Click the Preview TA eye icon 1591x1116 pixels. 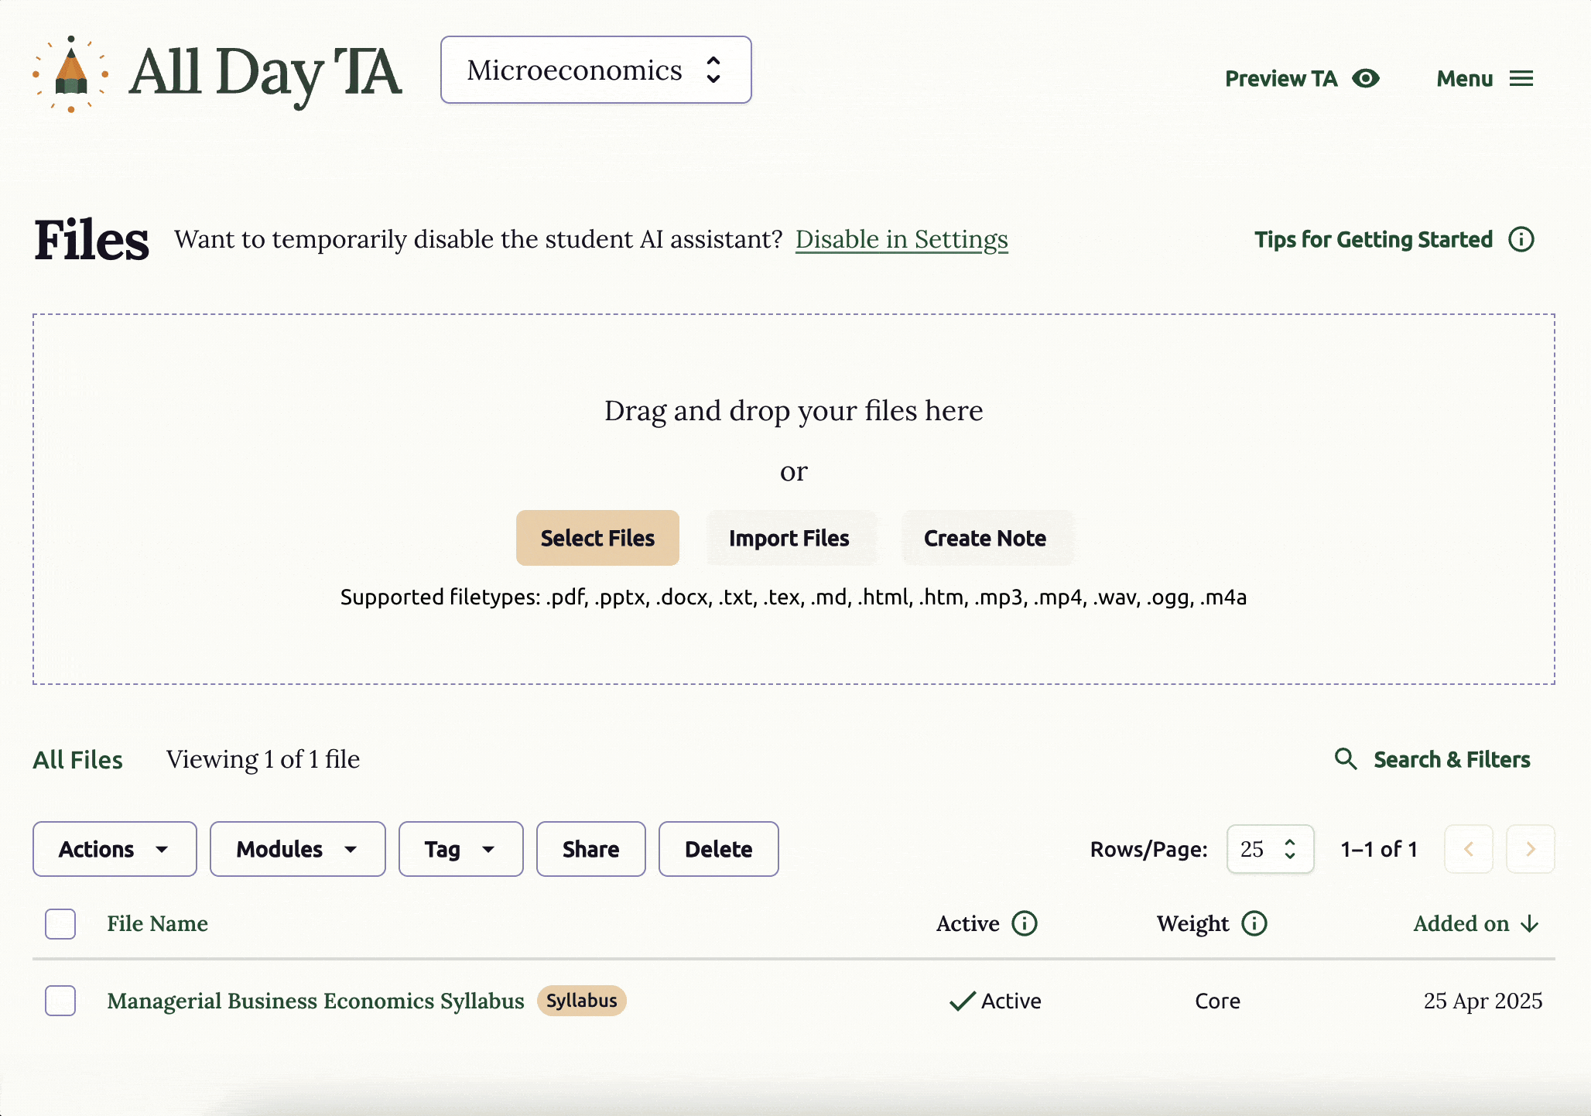pos(1367,77)
